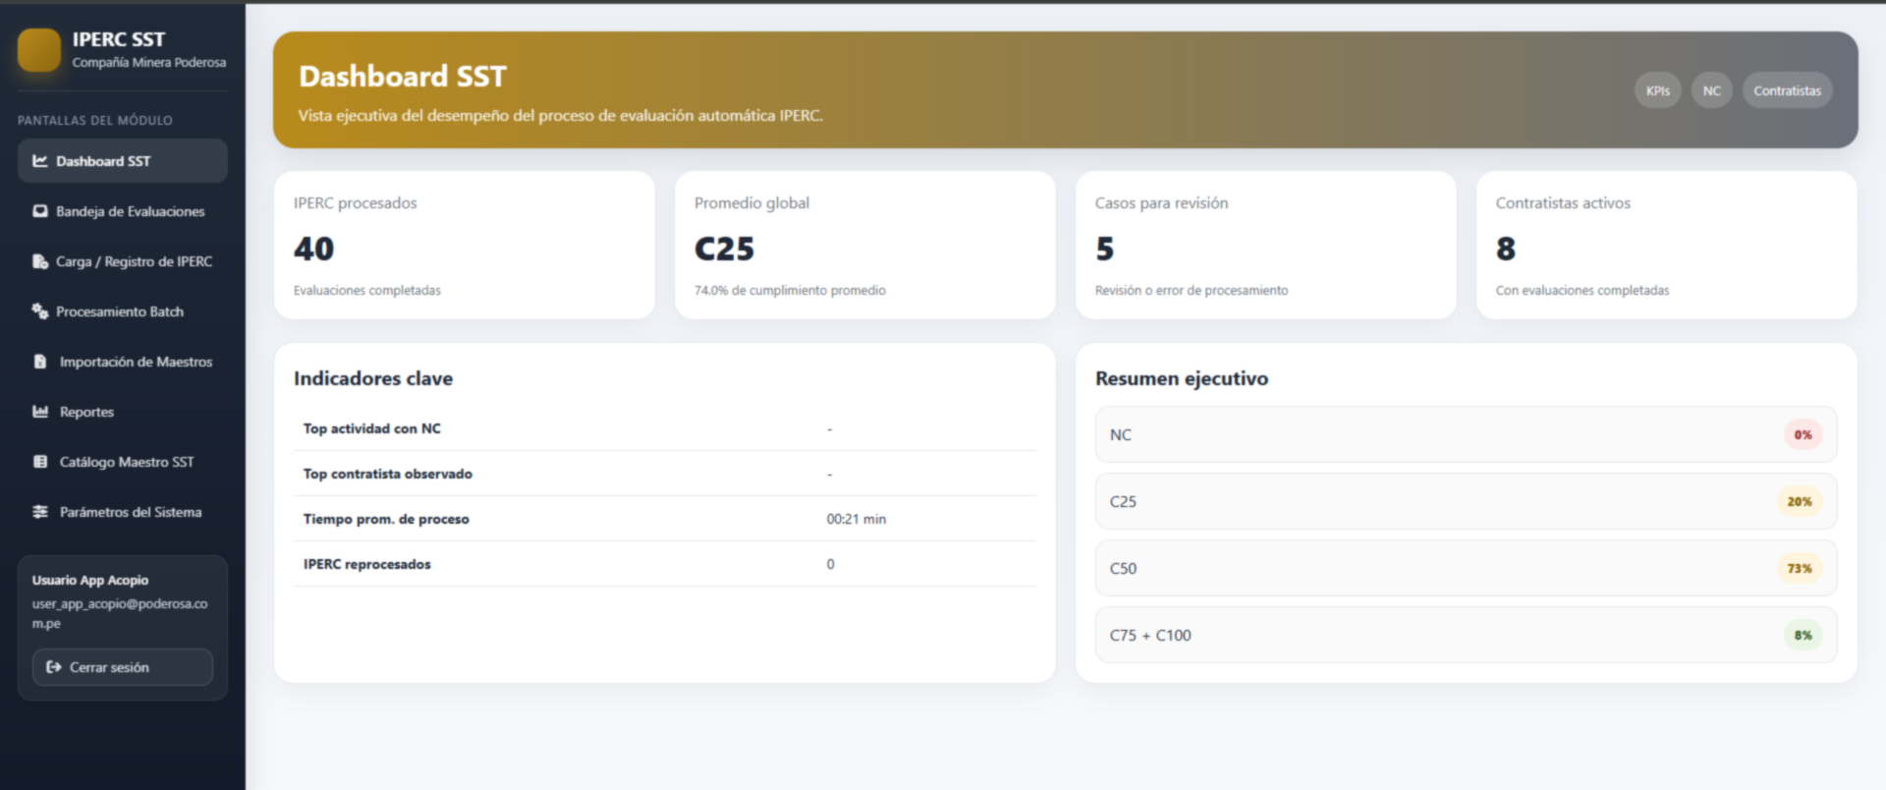Click the Dashboard SST banner title
This screenshot has height=790, width=1886.
pos(403,76)
